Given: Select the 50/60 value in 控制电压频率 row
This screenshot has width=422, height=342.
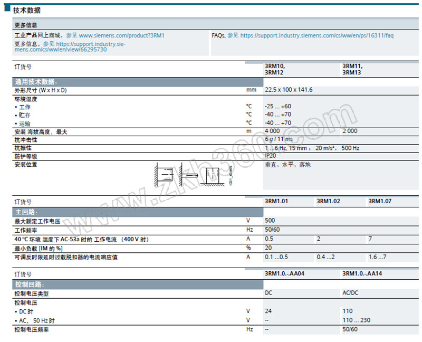Looking at the screenshot, I should pyautogui.click(x=350, y=329).
